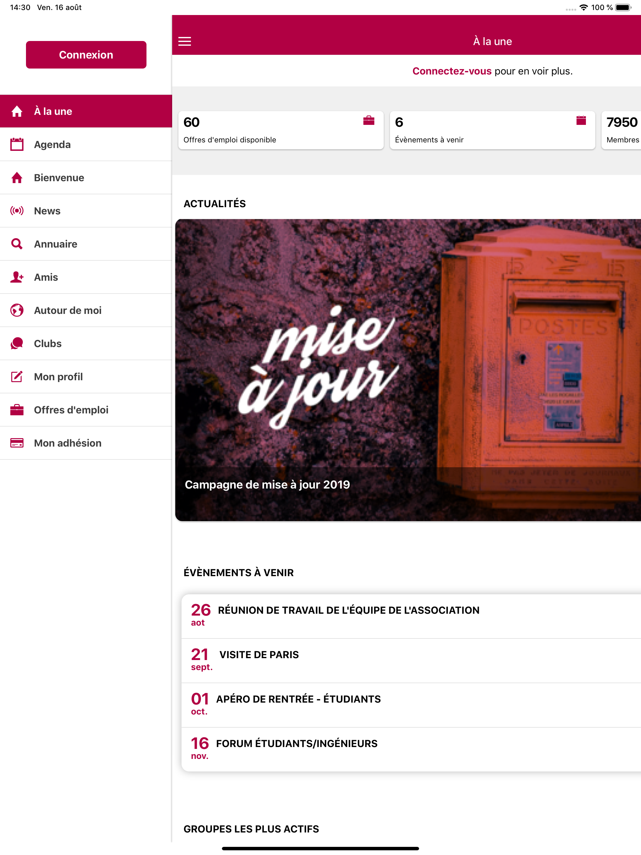641x855 pixels.
Task: Click the briefcase icon beside Offres d'emploi
Action: pos(17,410)
